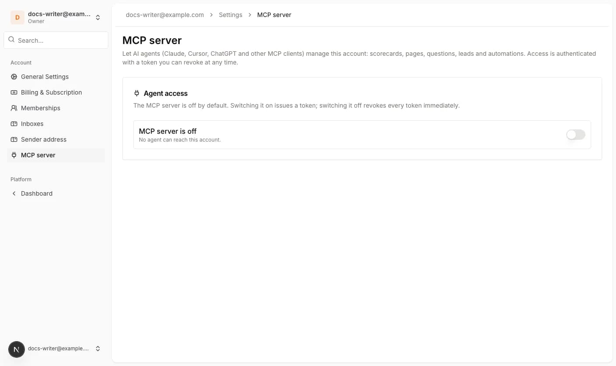Select Inboxes in the sidebar

click(56, 124)
